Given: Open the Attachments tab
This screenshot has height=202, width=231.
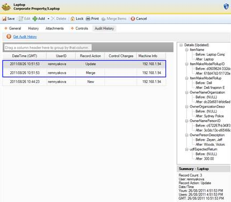Looking at the screenshot, I should pyautogui.click(x=54, y=28).
